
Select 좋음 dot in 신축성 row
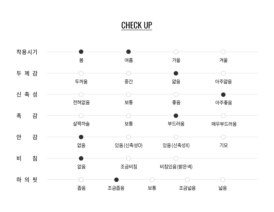click(x=176, y=95)
